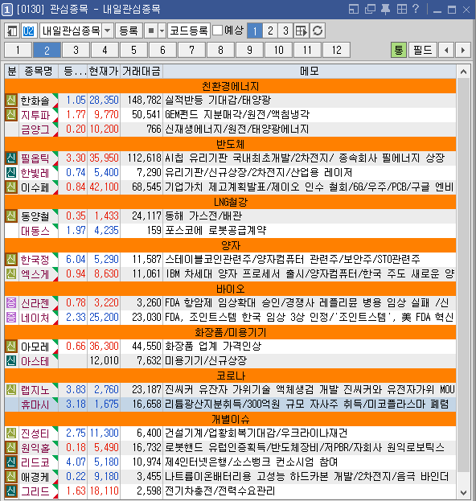Select the 반도체 orange section header
Screen dimensions: 476x501
tap(230, 144)
